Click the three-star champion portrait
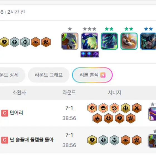156x156 pixels. point(89,41)
